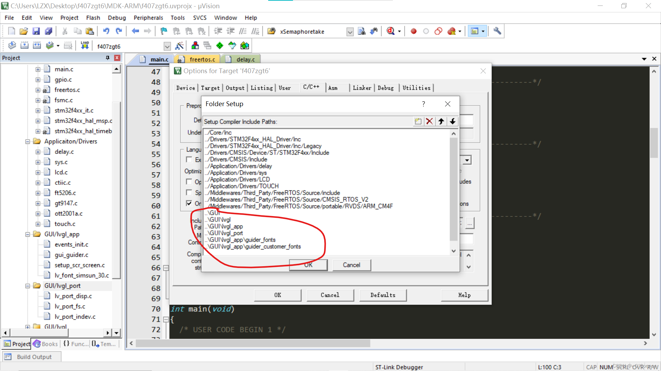Toggle the checked checkbox in Language group
The height and width of the screenshot is (371, 661).
click(x=189, y=203)
